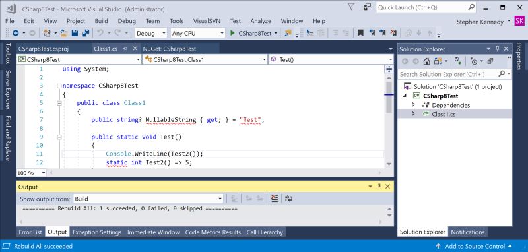Image resolution: width=528 pixels, height=252 pixels.
Task: Click the Find in Files toolbar icon
Action: (288, 33)
